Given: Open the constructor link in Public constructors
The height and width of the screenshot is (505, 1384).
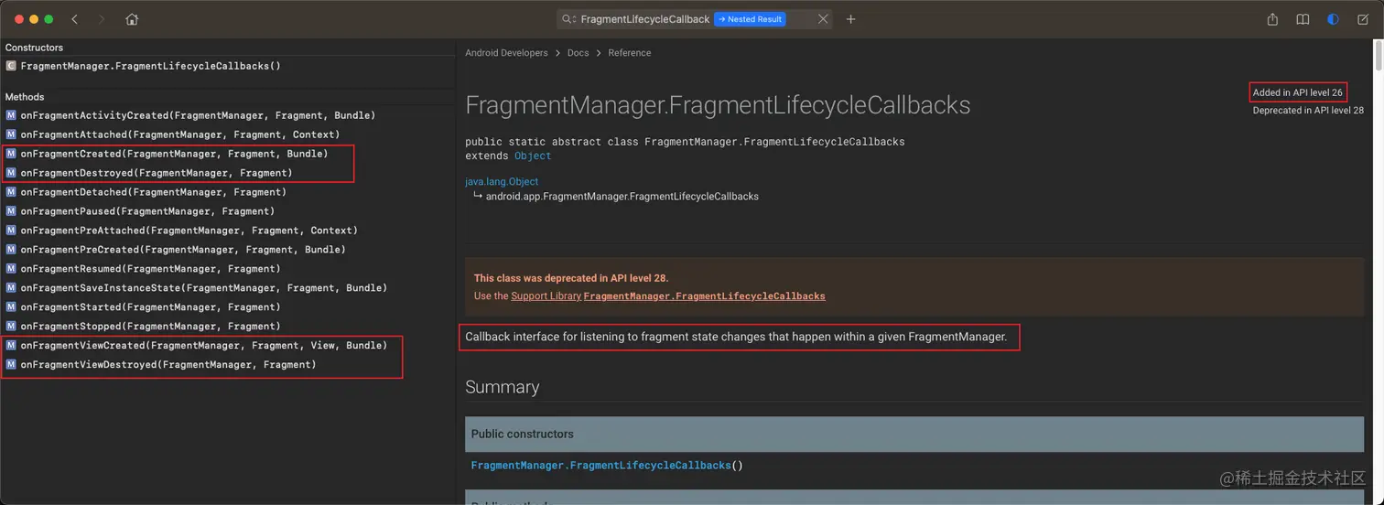Looking at the screenshot, I should pos(600,466).
